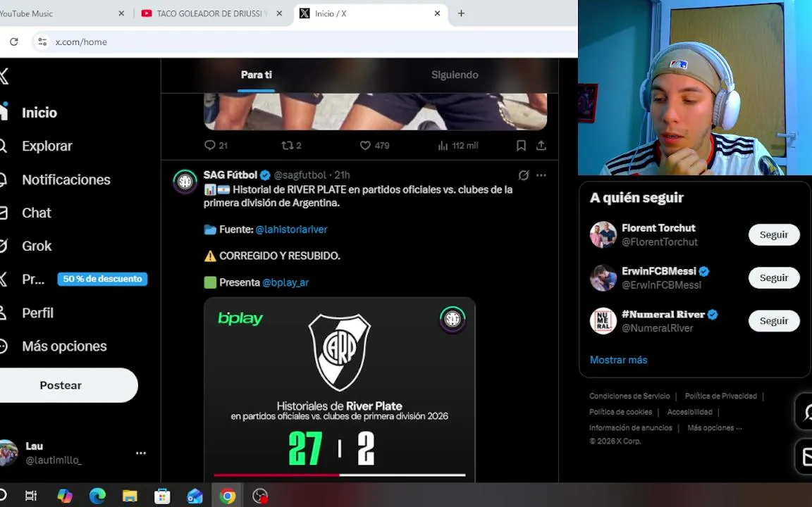Click the Florent Torchut avatar
Screen dimensions: 812x507
(x=603, y=235)
